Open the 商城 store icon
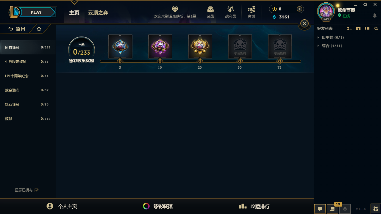This screenshot has height=214, width=381. 252,12
